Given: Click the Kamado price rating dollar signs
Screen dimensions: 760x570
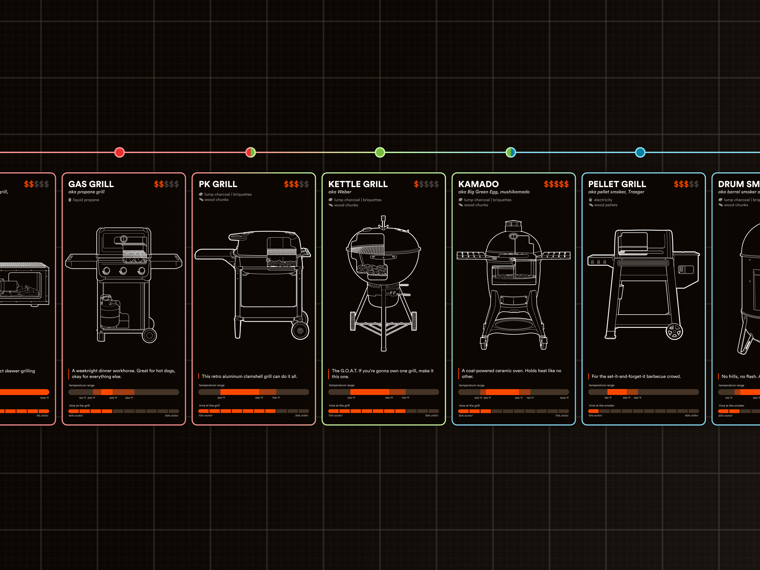Looking at the screenshot, I should [556, 184].
